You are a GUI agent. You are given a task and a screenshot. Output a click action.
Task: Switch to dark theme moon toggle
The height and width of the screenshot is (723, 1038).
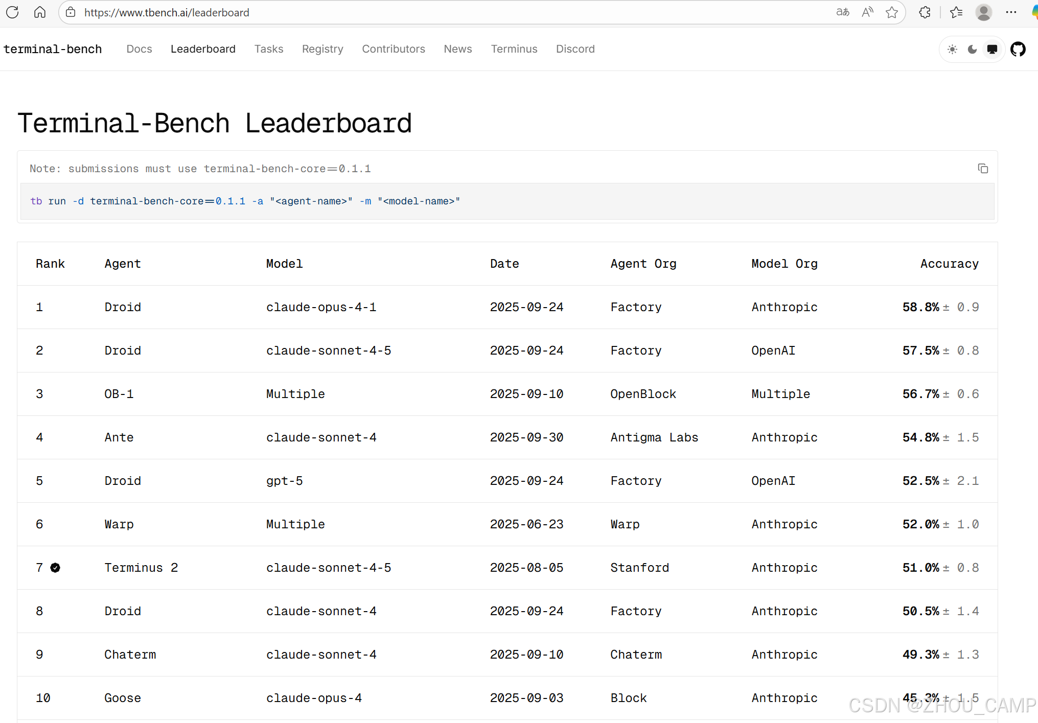972,49
